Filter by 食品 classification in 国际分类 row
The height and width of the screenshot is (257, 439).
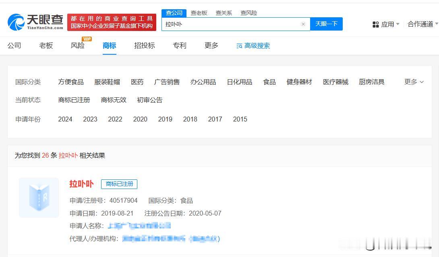click(269, 82)
